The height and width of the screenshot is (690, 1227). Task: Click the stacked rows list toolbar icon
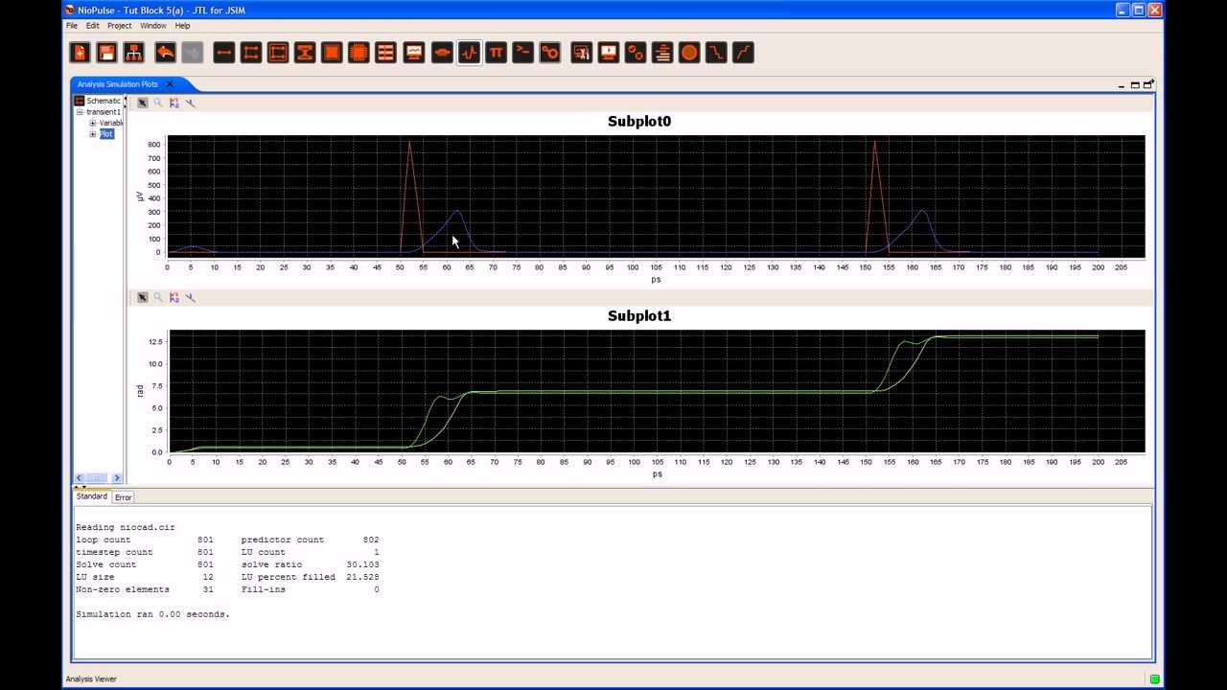click(x=385, y=53)
